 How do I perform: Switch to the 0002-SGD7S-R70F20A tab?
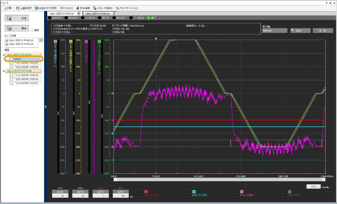[x=98, y=14]
